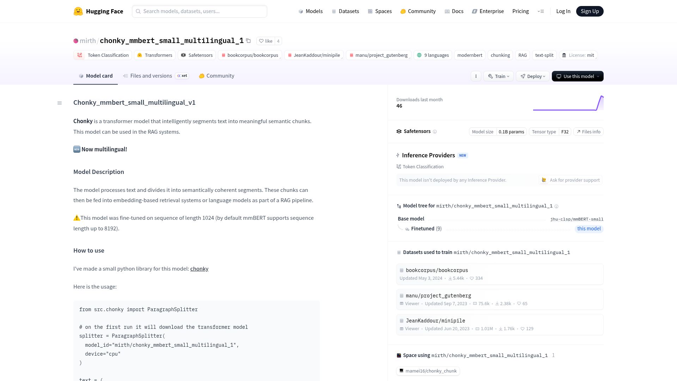Click the Safetensors tag in tag row

(x=197, y=55)
